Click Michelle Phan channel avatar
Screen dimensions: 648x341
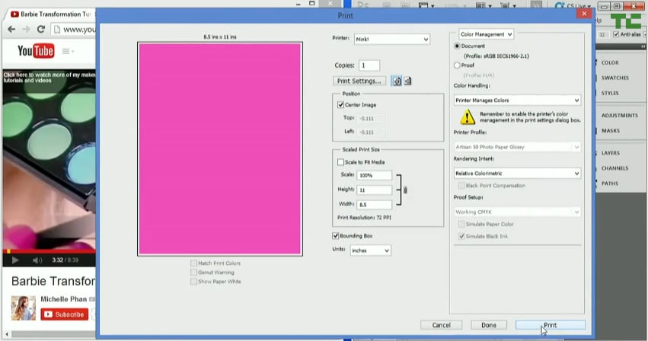(23, 307)
